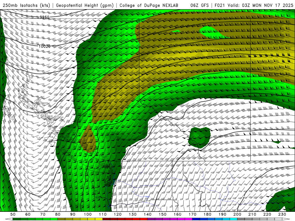295x221 pixels.
Task: Click the 200 value on the legend
Action: [237, 214]
